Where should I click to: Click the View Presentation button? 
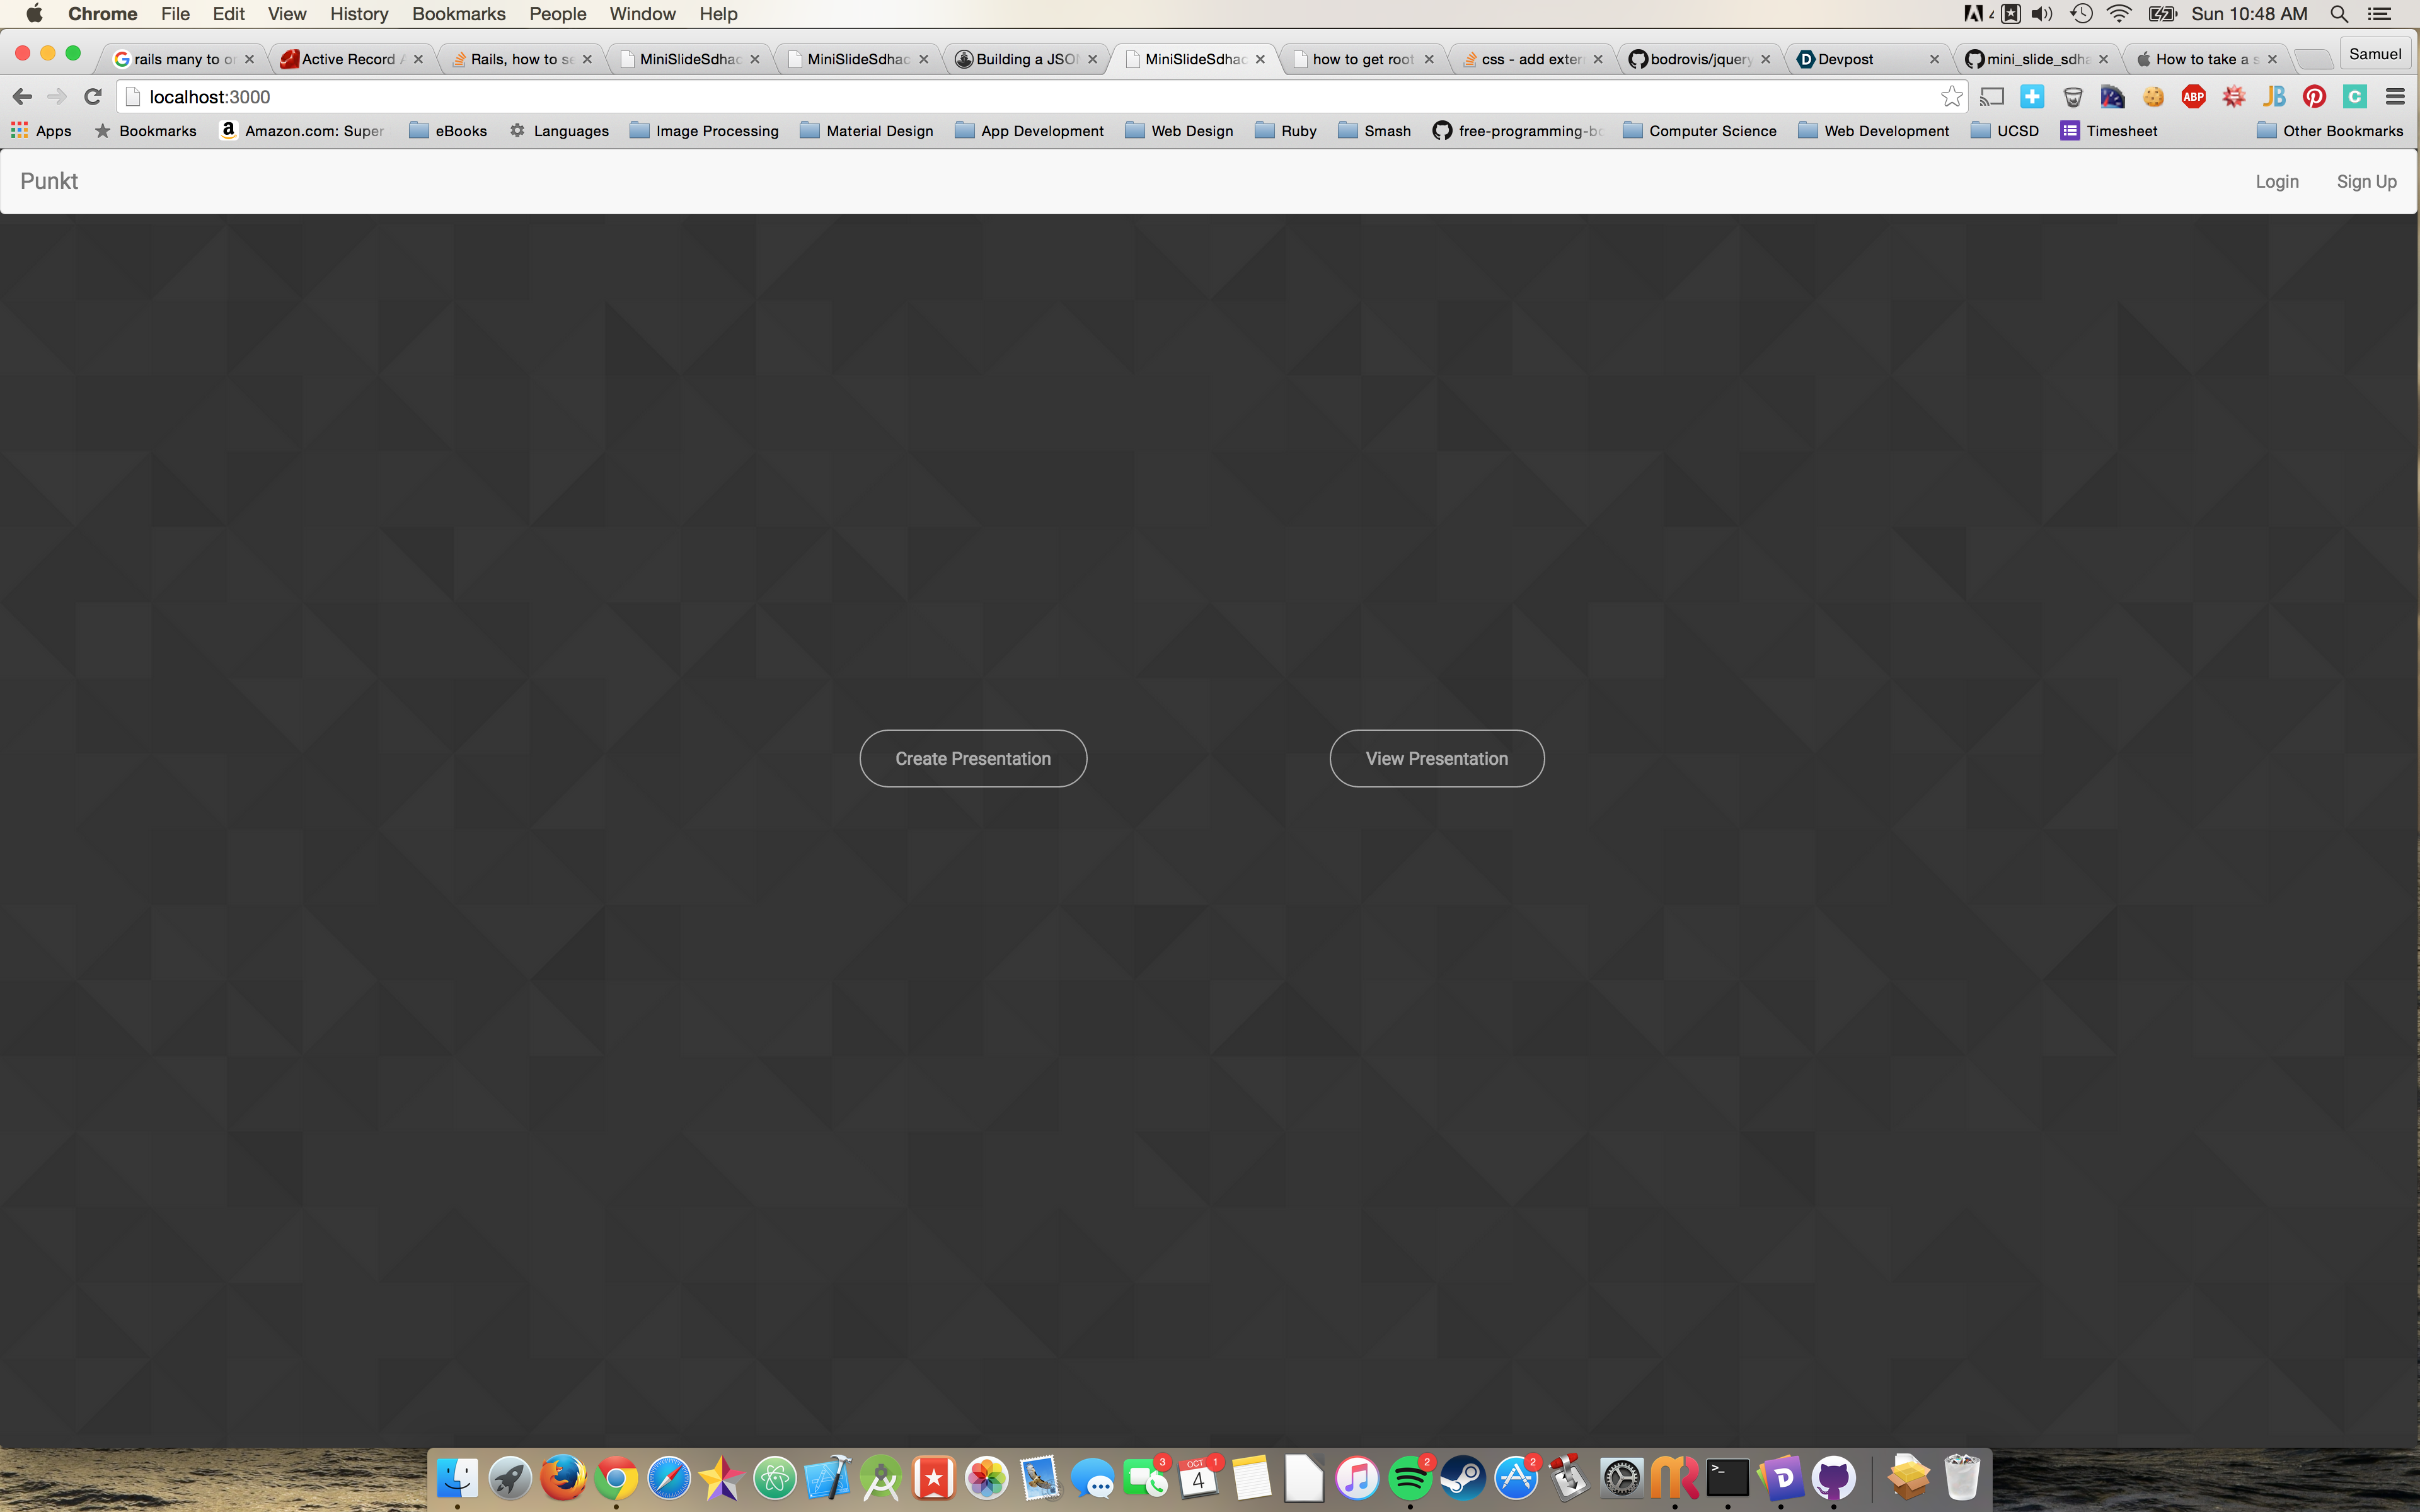[x=1436, y=759]
